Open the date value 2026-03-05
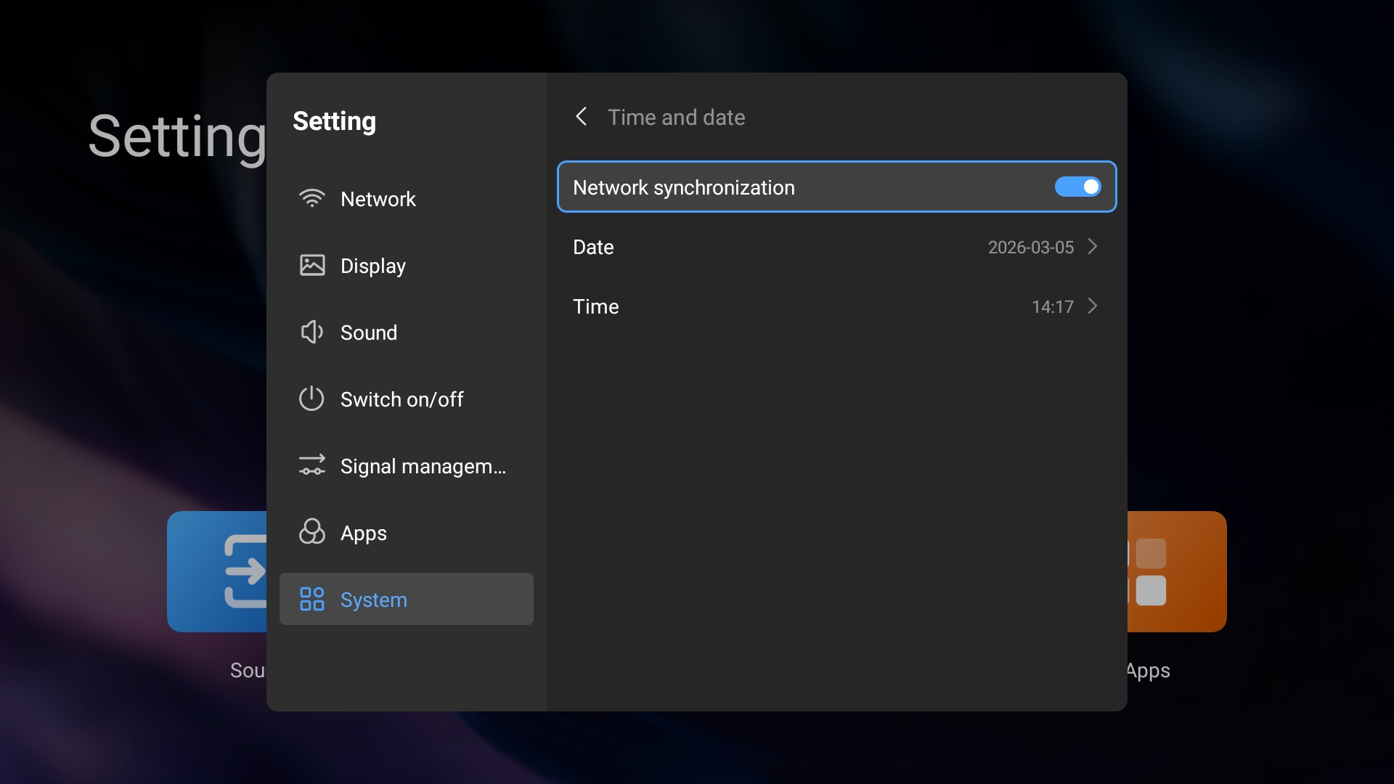 tap(1030, 248)
